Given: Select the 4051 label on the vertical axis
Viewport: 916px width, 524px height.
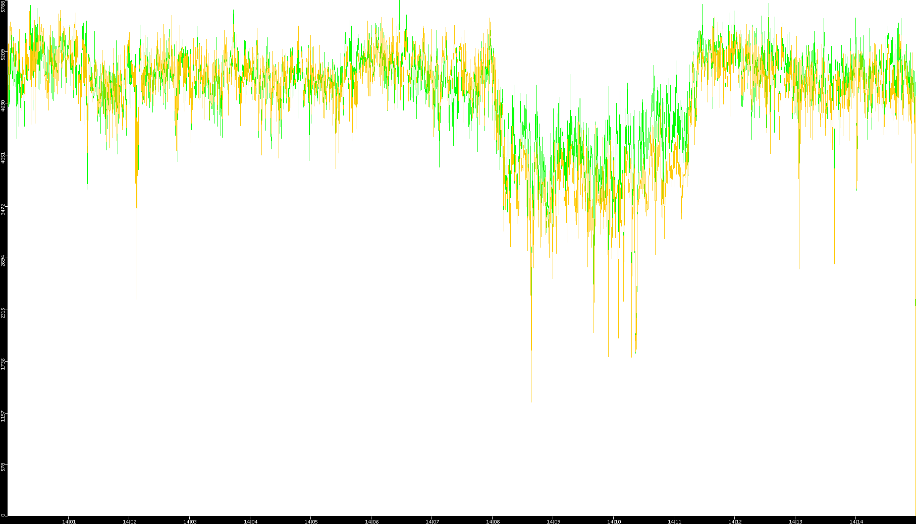Looking at the screenshot, I should 4,158.
